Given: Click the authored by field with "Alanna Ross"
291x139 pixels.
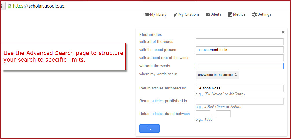Looking at the screenshot, I should 240,88.
